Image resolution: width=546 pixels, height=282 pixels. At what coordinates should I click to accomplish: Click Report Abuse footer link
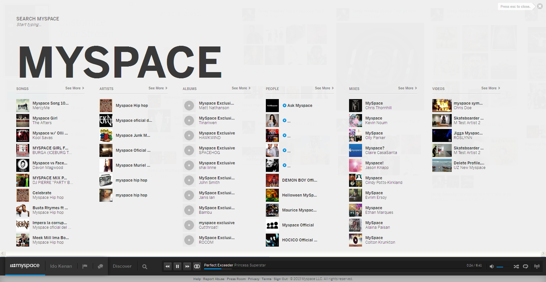tap(214, 279)
